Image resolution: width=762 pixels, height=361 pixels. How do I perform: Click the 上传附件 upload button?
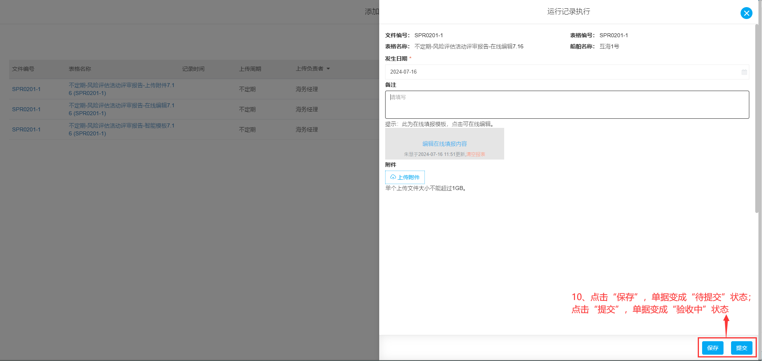point(405,177)
